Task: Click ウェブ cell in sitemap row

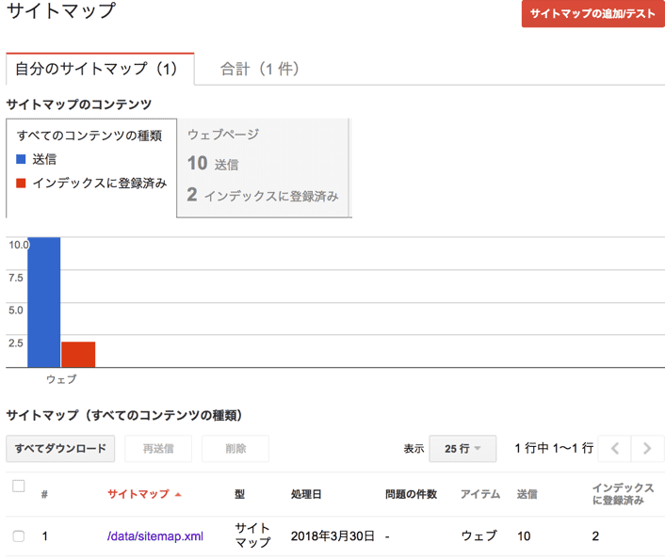Action: pyautogui.click(x=479, y=535)
